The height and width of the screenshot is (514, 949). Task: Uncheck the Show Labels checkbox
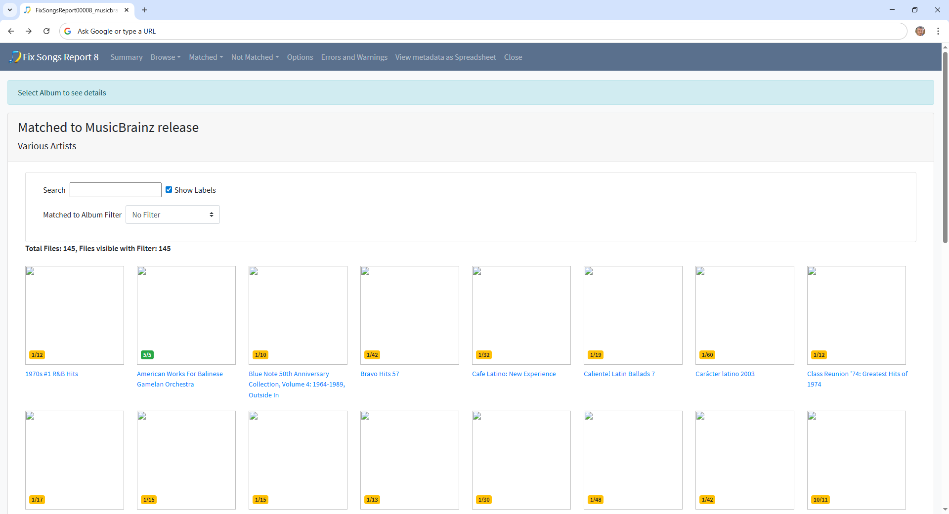click(x=169, y=190)
